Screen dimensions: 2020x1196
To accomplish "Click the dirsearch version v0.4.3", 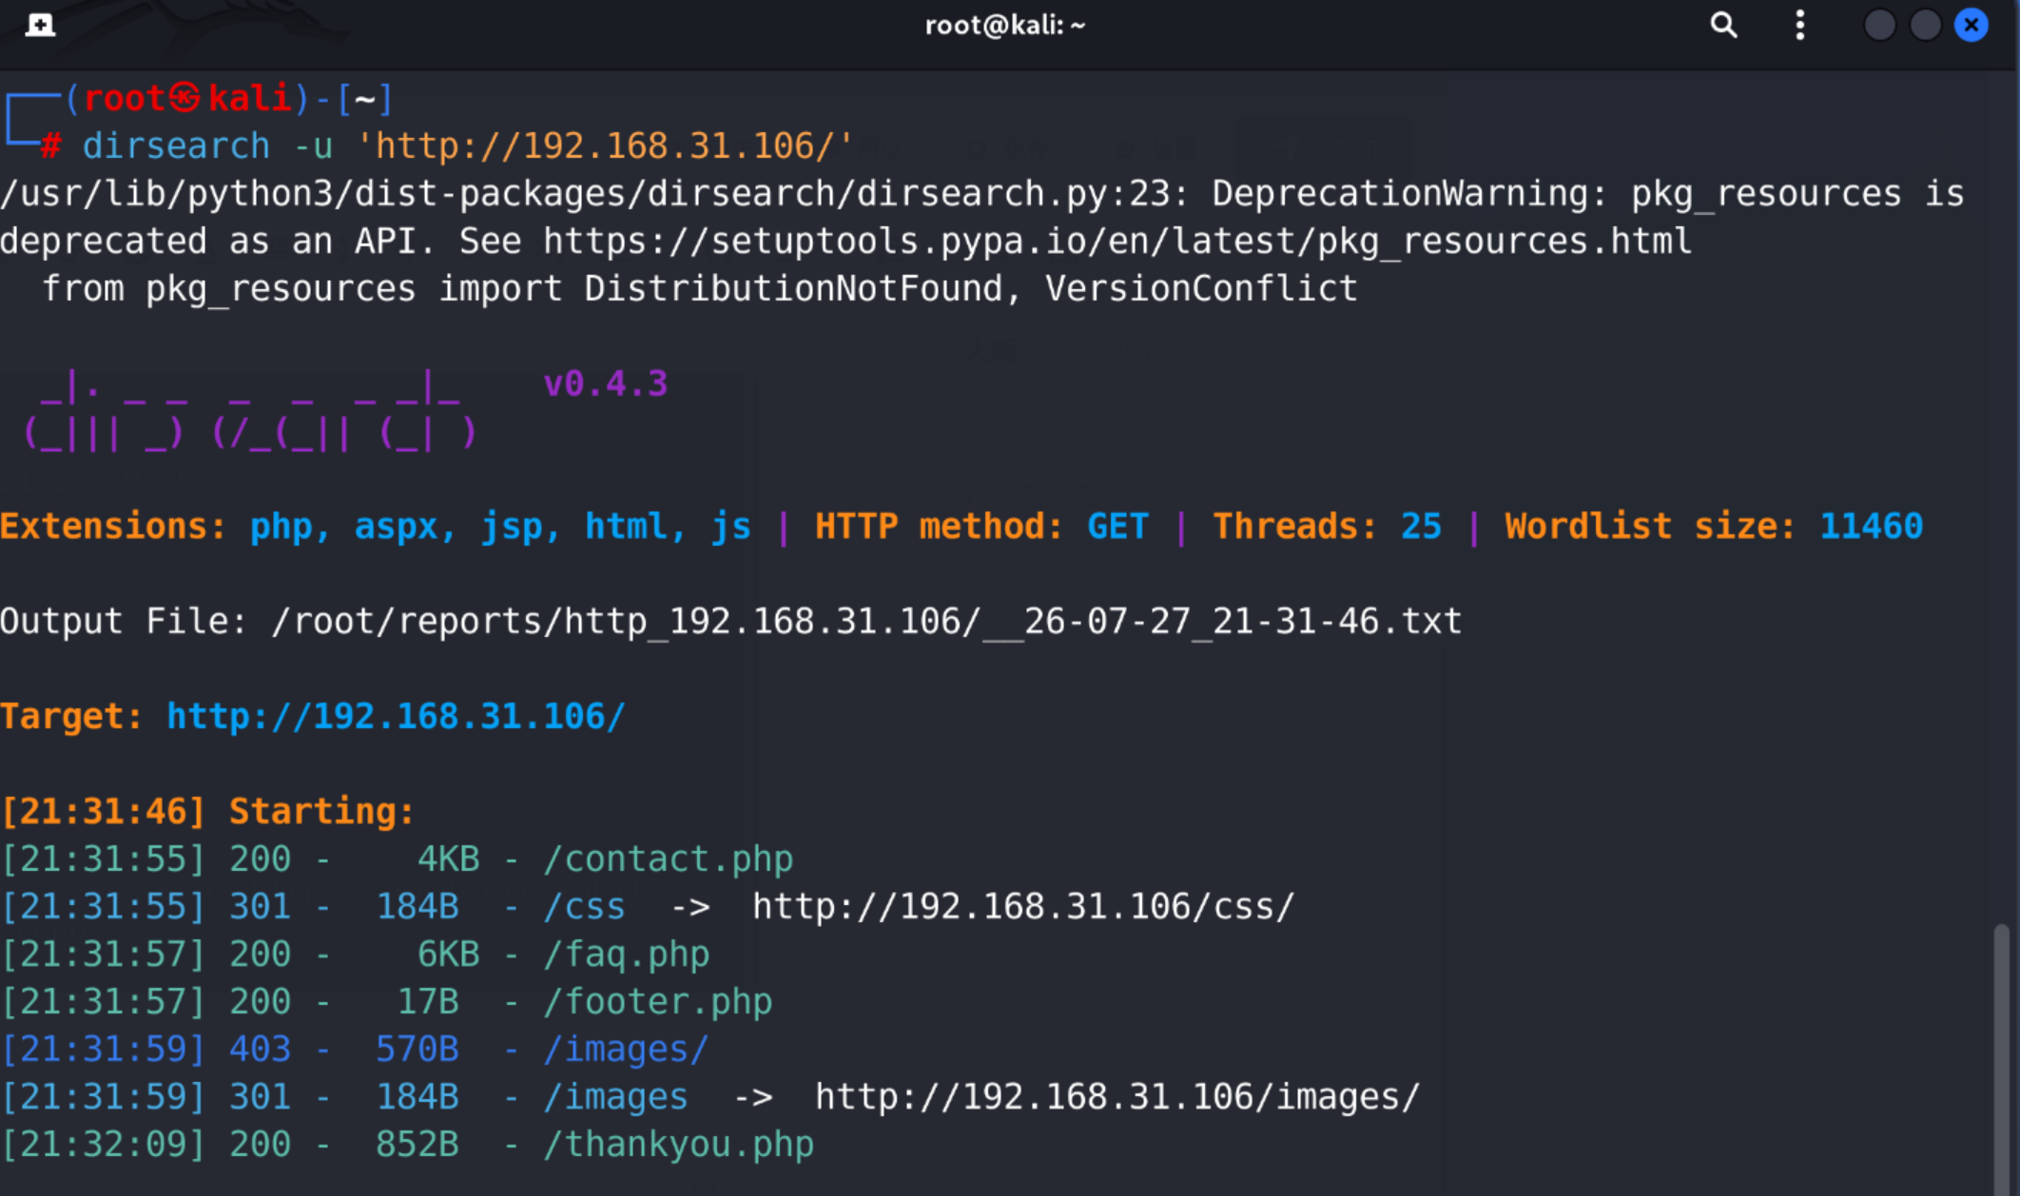I will click(606, 384).
